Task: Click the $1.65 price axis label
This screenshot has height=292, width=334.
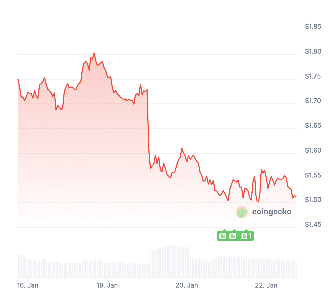Action: click(313, 126)
